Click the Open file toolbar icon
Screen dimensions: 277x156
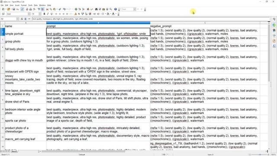click(x=9, y=9)
